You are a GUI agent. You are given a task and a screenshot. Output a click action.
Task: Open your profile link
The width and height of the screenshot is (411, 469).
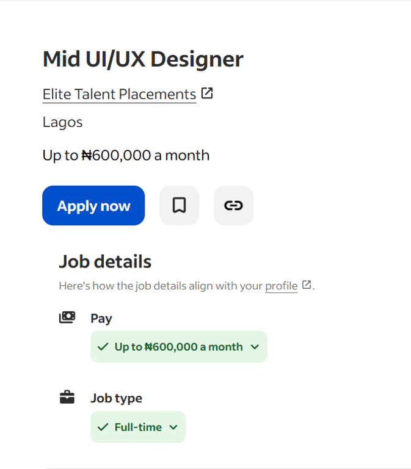[281, 286]
